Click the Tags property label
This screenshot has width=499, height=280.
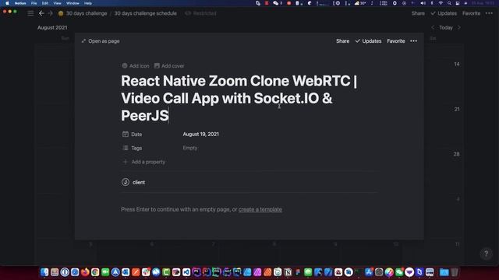(133, 148)
